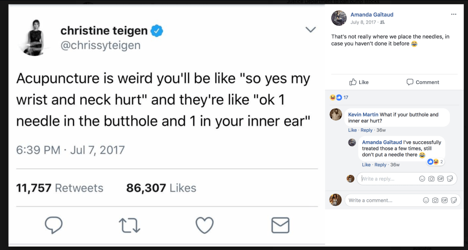This screenshot has width=468, height=250.
Task: Like Amanda Gaïtaud's Facebook post
Action: (x=359, y=82)
